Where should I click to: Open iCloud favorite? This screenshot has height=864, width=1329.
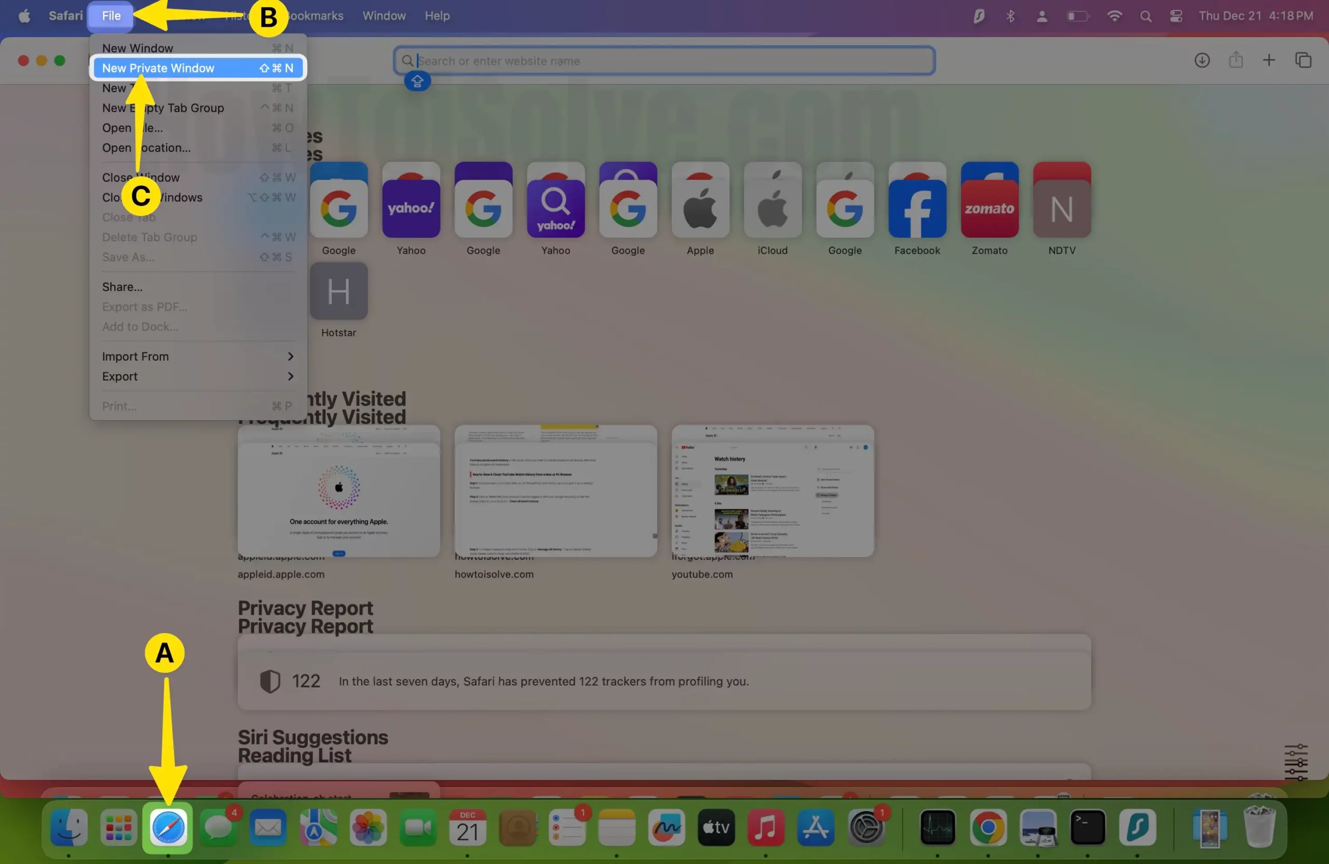pyautogui.click(x=772, y=209)
